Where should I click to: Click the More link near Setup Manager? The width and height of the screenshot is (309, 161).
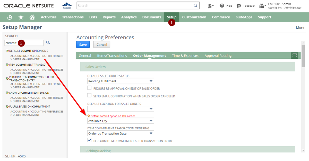pos(300,27)
